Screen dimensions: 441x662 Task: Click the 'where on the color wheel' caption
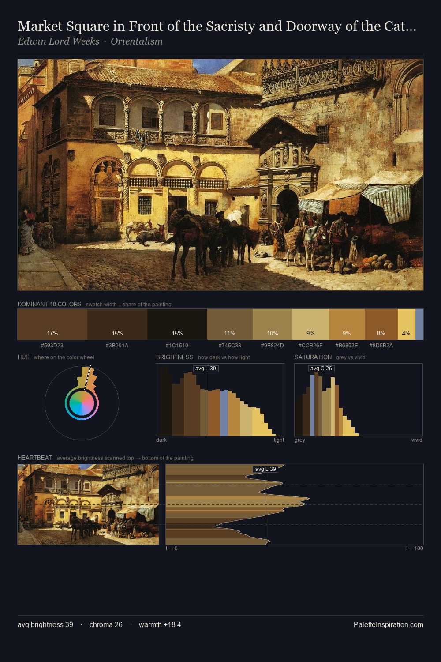coord(64,357)
